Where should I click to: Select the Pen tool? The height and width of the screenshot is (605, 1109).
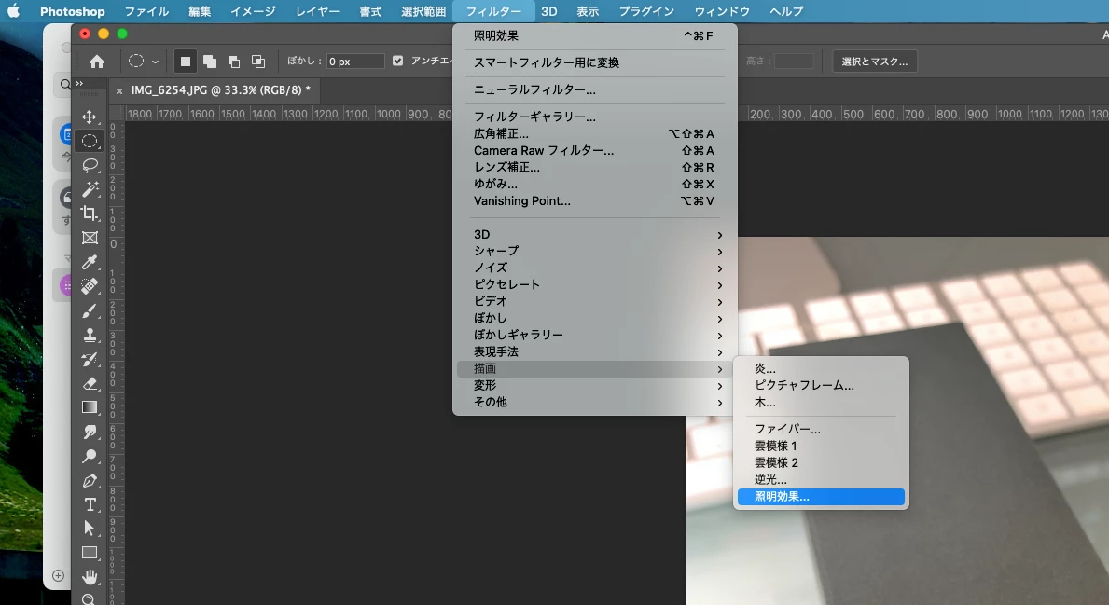(90, 481)
